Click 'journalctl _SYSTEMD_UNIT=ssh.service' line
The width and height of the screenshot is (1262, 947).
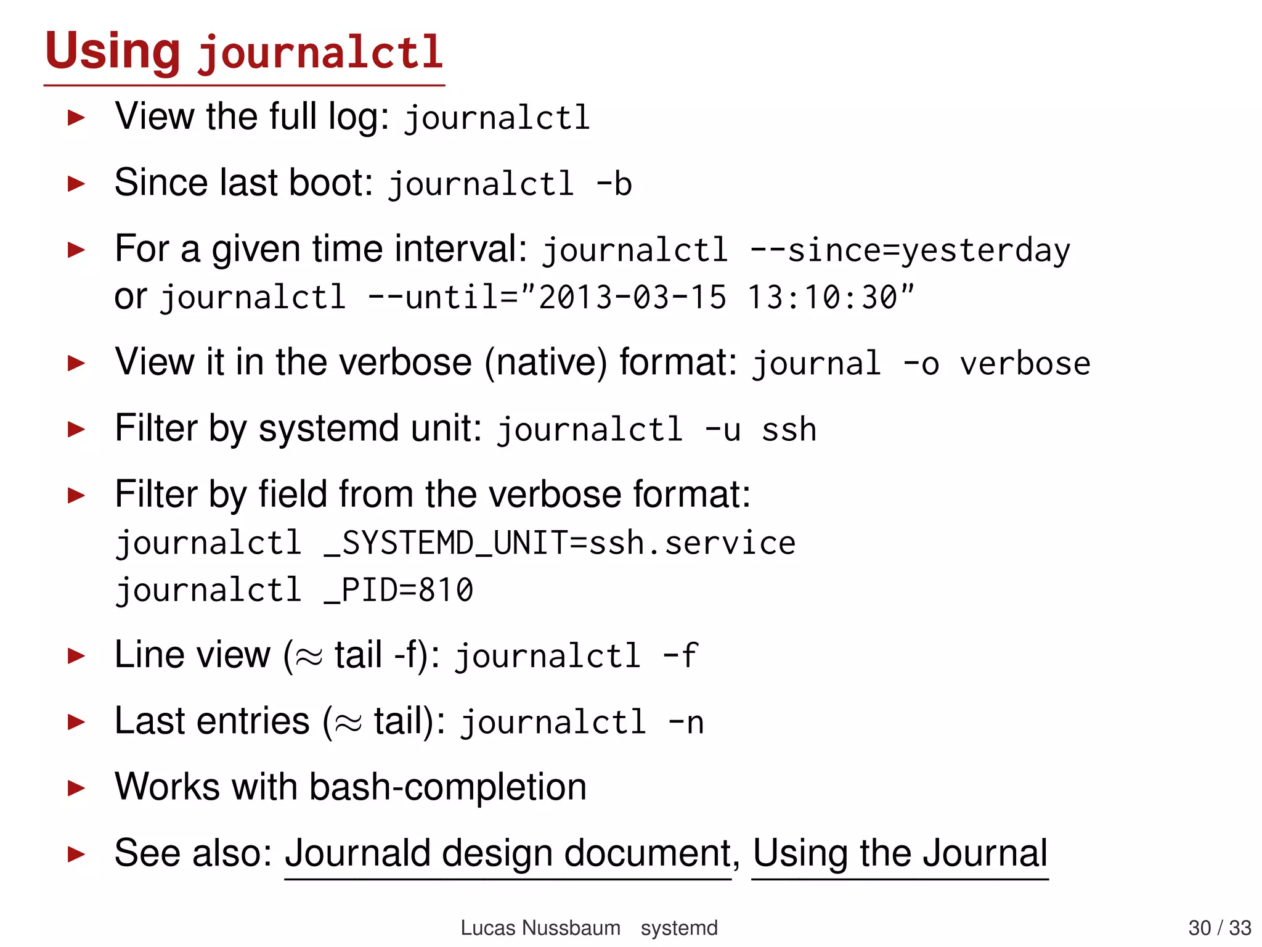pos(456,544)
